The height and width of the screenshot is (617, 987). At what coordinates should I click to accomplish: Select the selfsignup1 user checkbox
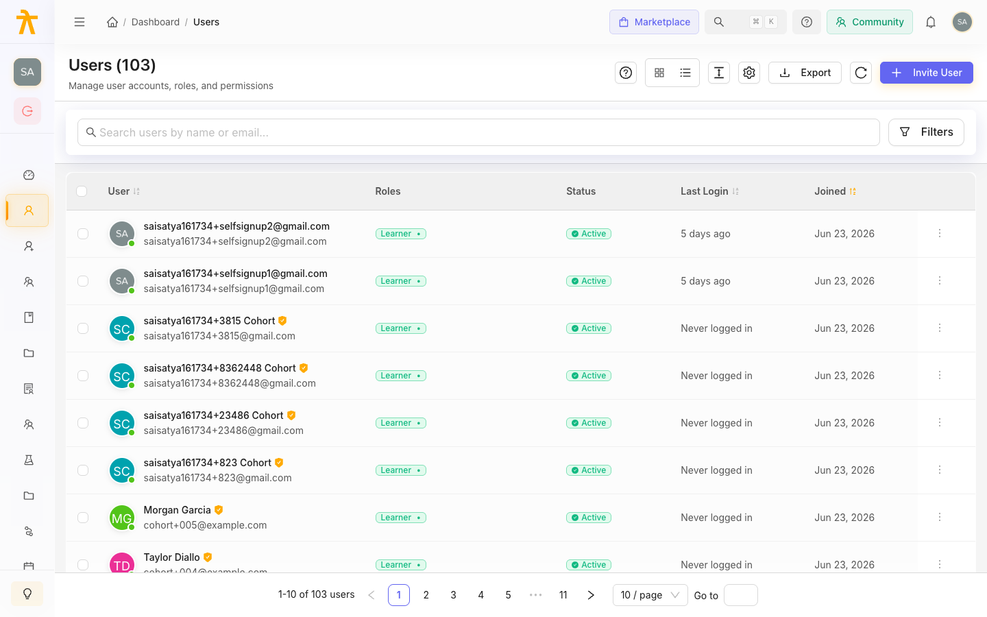coord(83,281)
